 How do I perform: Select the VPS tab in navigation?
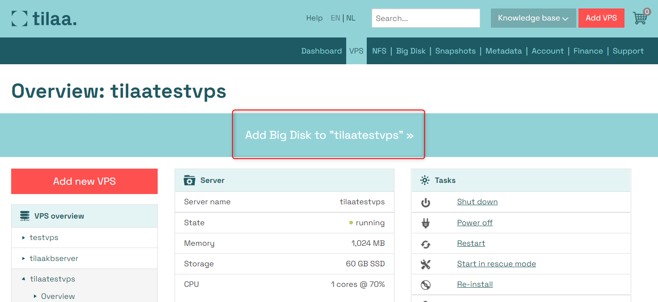tap(356, 51)
